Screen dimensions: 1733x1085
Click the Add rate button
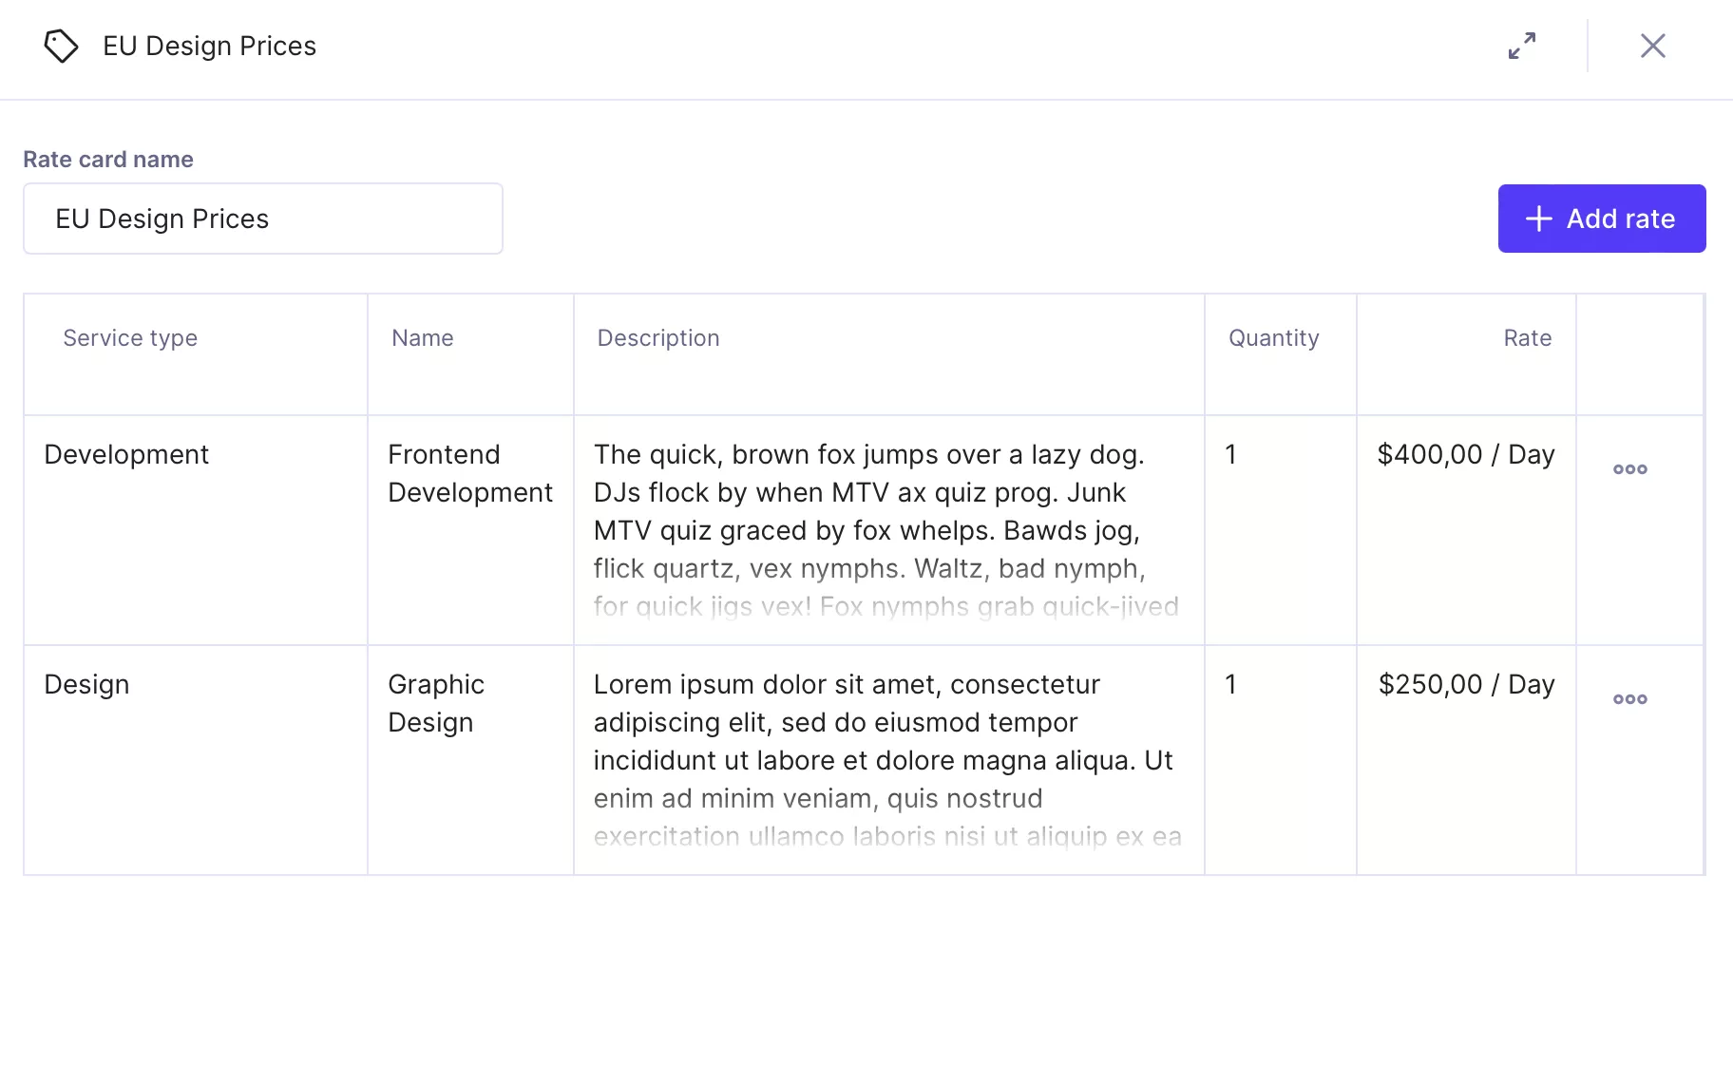[x=1602, y=219]
